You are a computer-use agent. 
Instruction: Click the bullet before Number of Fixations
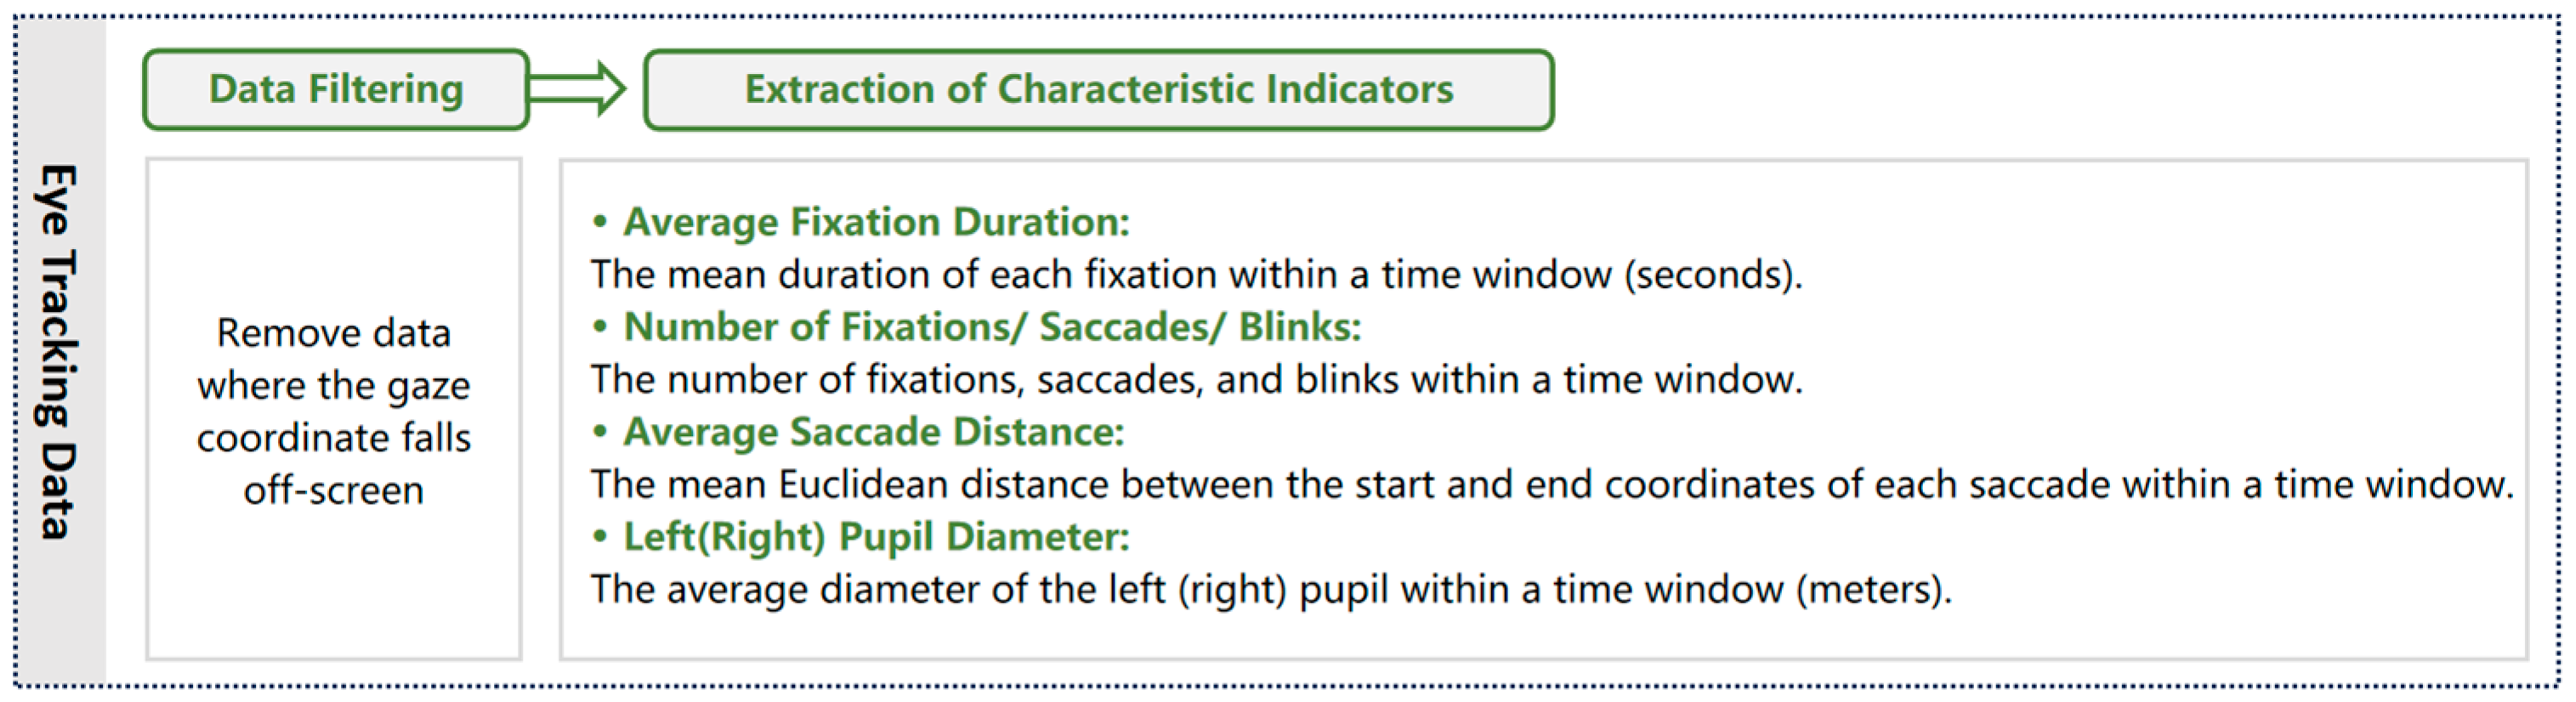pyautogui.click(x=600, y=326)
